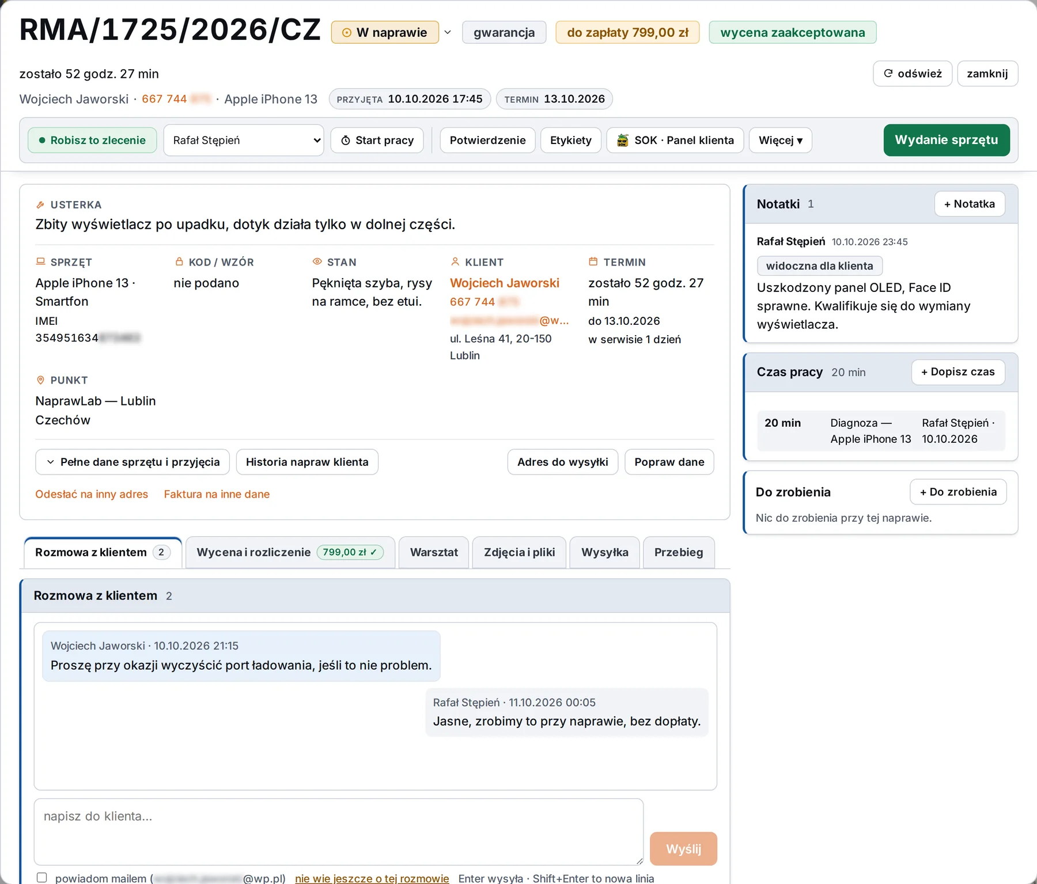This screenshot has width=1037, height=884.
Task: Expand the Więcej menu
Action: tap(781, 141)
